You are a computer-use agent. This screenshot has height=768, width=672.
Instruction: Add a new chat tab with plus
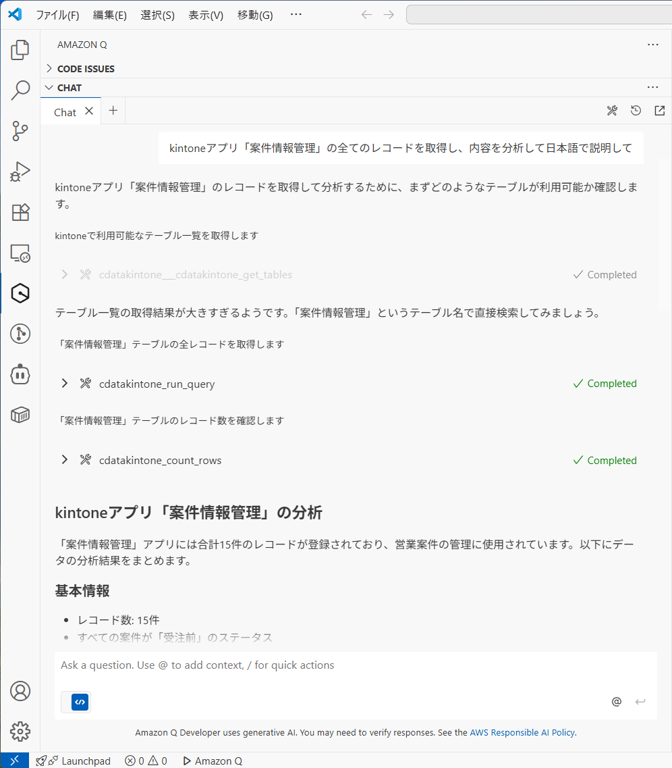[113, 111]
